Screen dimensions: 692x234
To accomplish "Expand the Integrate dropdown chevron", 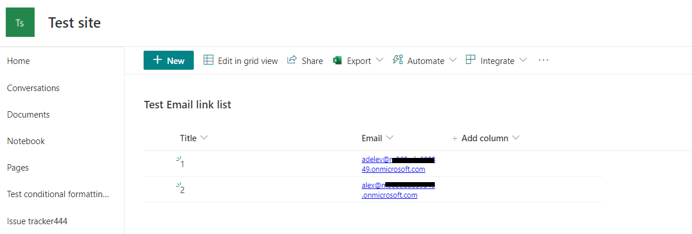I will click(x=523, y=60).
